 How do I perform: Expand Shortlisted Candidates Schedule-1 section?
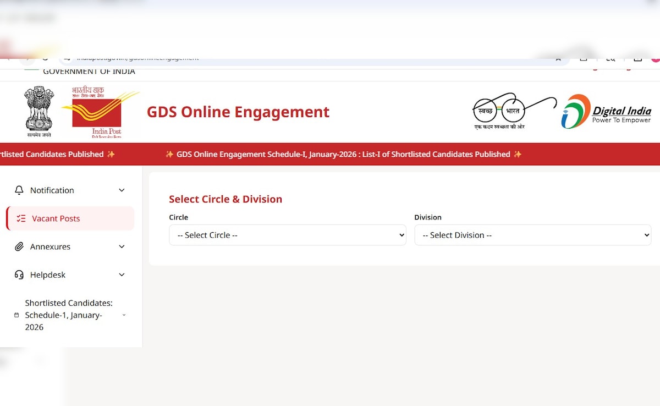click(124, 315)
